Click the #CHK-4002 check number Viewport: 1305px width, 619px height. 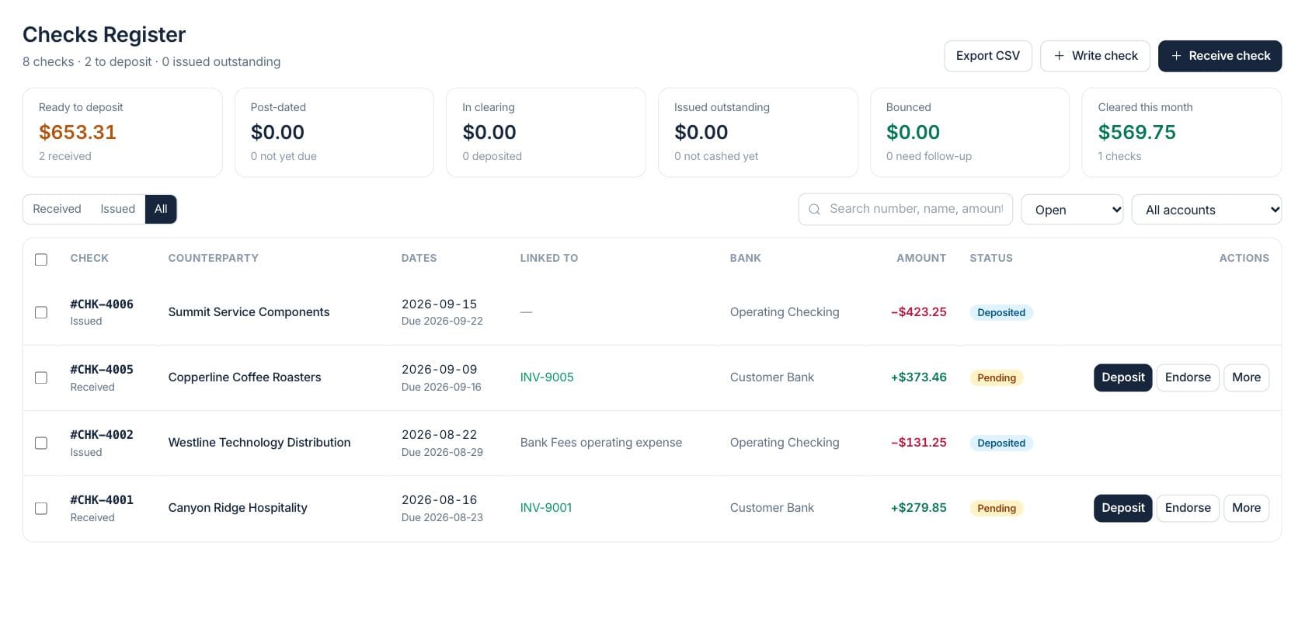102,435
